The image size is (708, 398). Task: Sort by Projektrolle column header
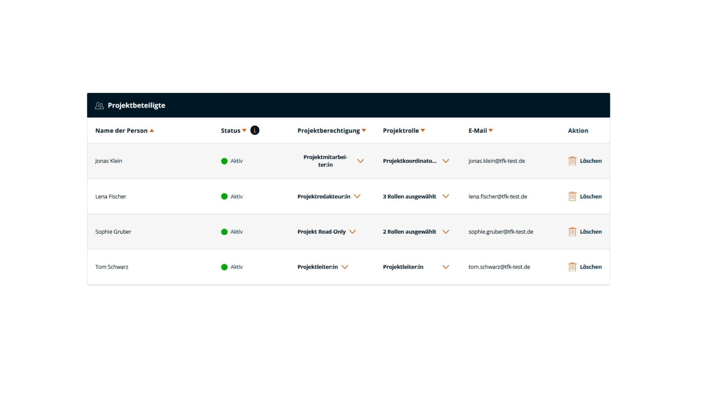coord(401,130)
